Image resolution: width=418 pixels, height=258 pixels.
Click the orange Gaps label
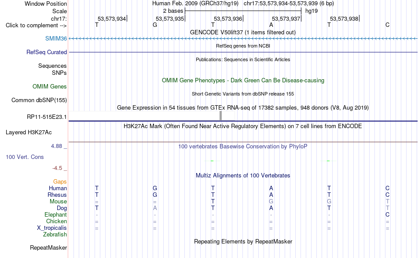(x=60, y=181)
